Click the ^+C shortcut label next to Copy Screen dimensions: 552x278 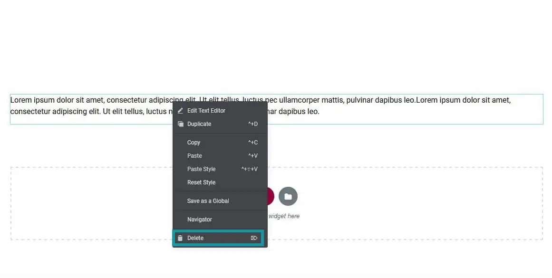tap(253, 143)
